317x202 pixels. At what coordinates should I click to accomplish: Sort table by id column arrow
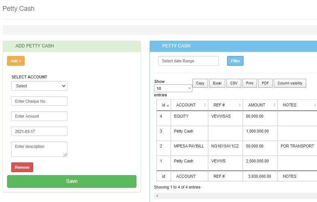[167, 106]
